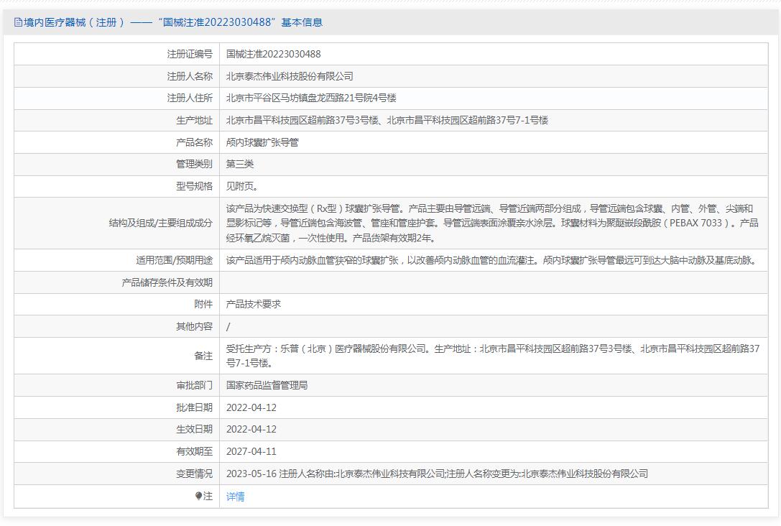Click management category value 第三类

click(x=240, y=164)
